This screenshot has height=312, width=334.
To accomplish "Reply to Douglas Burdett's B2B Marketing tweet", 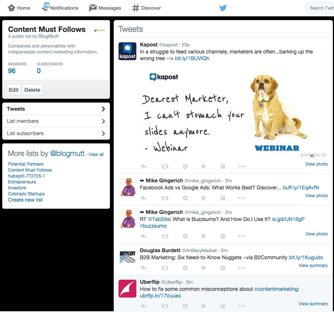I will (x=143, y=268).
